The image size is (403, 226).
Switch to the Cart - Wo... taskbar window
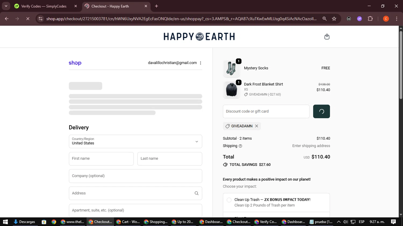[128, 222]
